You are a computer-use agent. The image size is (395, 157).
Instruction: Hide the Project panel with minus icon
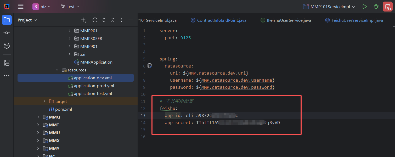(x=131, y=20)
